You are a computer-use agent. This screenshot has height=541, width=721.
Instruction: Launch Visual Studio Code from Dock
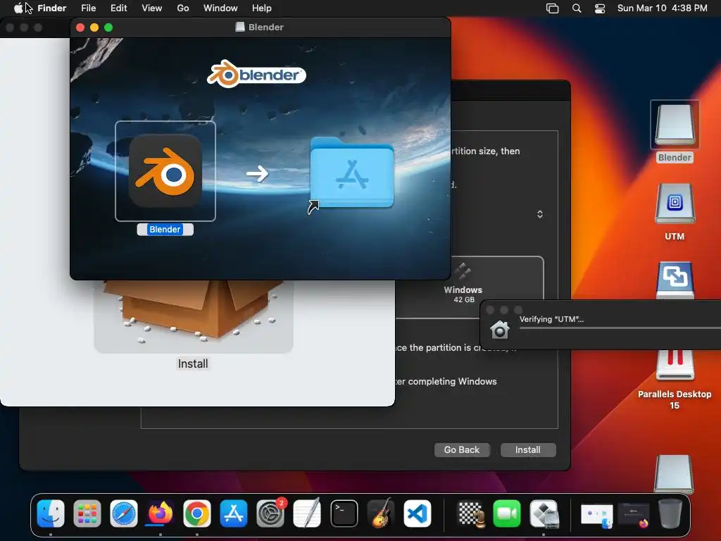(x=418, y=514)
